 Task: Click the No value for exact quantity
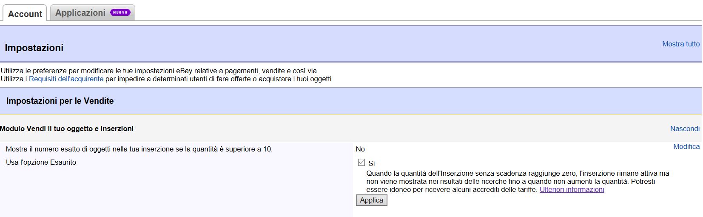click(x=360, y=149)
